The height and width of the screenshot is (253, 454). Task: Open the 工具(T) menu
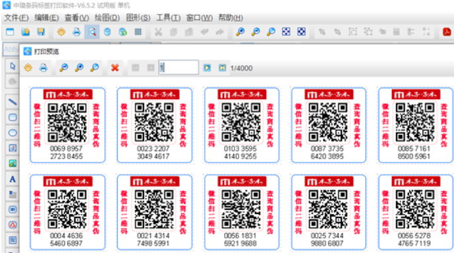click(169, 18)
